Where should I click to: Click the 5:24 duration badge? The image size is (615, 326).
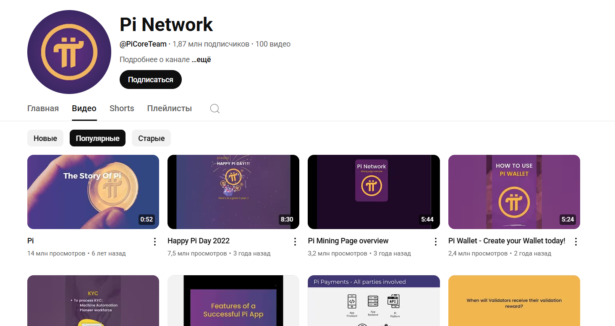coord(568,219)
